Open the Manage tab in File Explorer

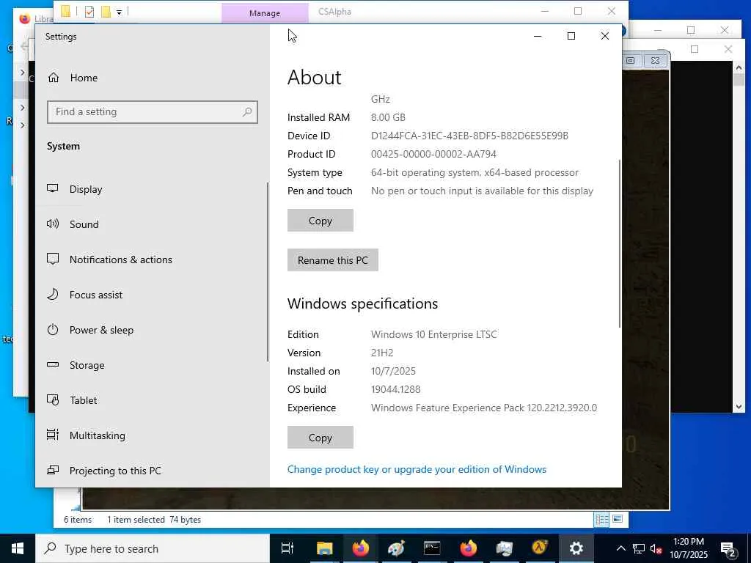pos(264,13)
